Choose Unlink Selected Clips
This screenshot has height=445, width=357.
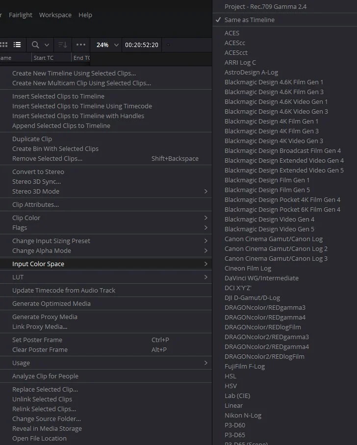point(42,399)
